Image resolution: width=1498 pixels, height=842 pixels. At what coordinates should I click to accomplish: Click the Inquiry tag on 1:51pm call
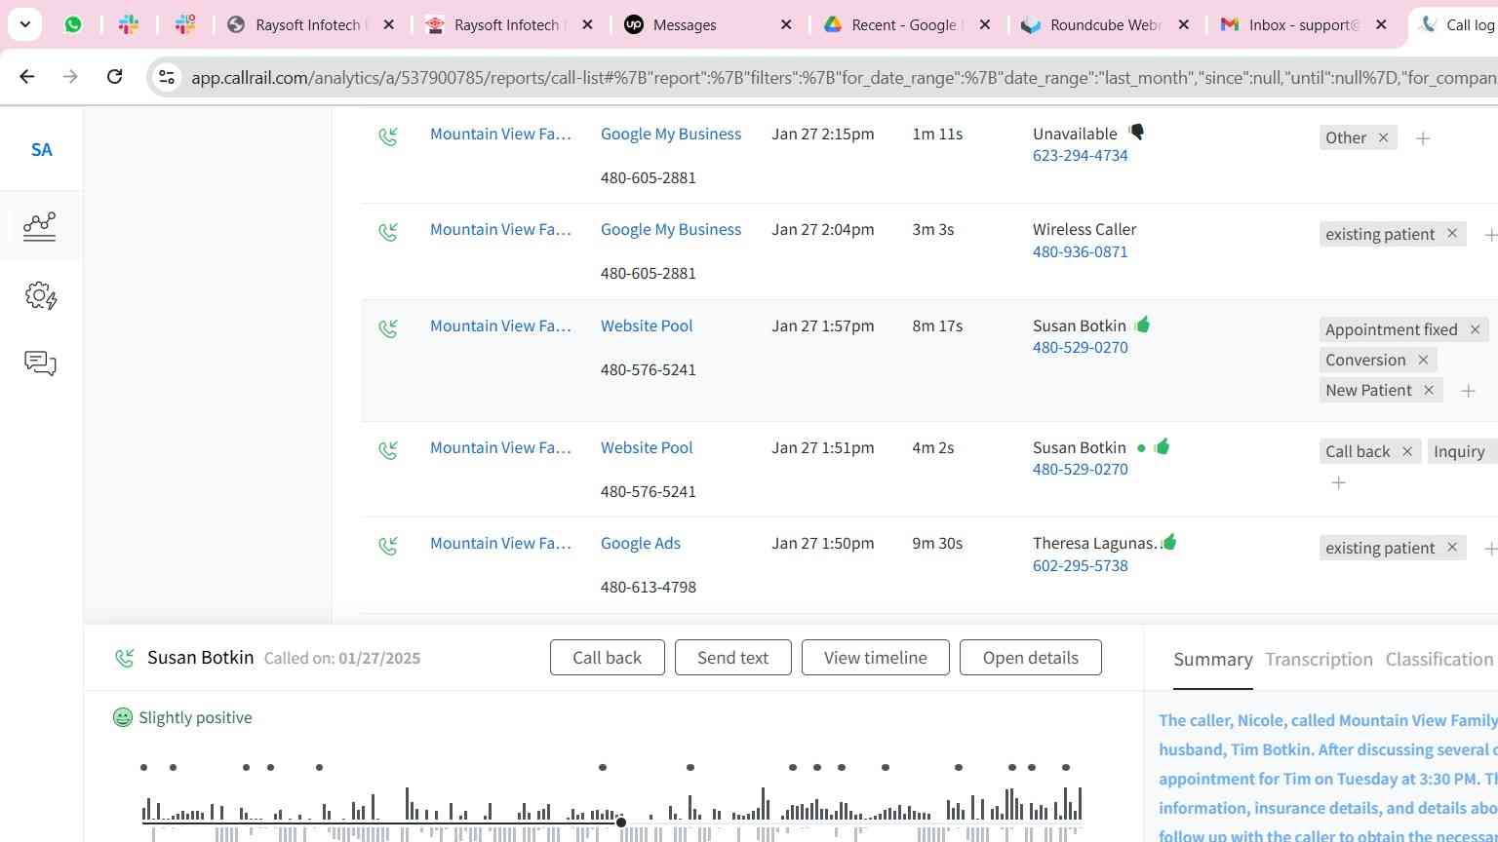[1462, 452]
